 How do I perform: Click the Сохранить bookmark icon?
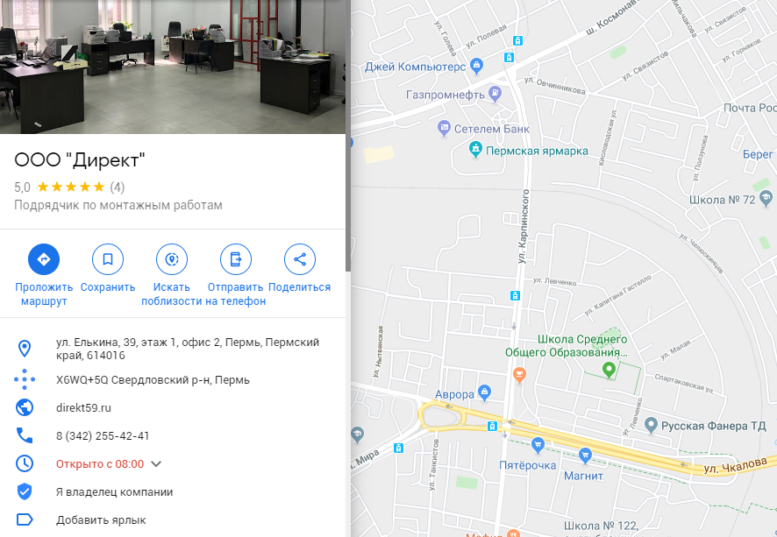[x=108, y=259]
